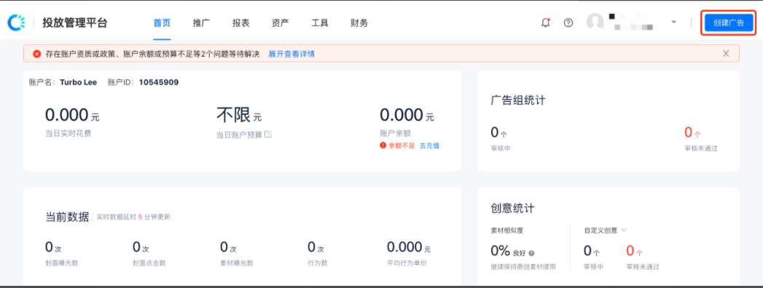The image size is (763, 288).
Task: Switch to the 首页 tab
Action: pos(162,23)
